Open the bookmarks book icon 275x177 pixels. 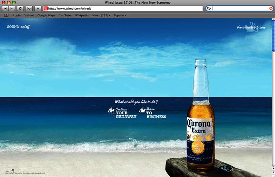coord(6,15)
